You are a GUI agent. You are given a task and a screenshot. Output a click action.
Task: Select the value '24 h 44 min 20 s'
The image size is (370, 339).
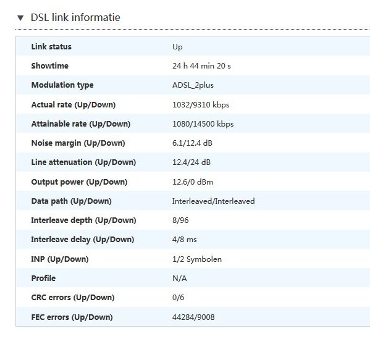click(201, 66)
